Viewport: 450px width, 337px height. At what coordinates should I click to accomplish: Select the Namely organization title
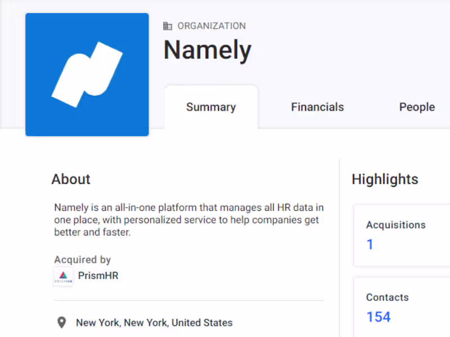[x=207, y=51]
